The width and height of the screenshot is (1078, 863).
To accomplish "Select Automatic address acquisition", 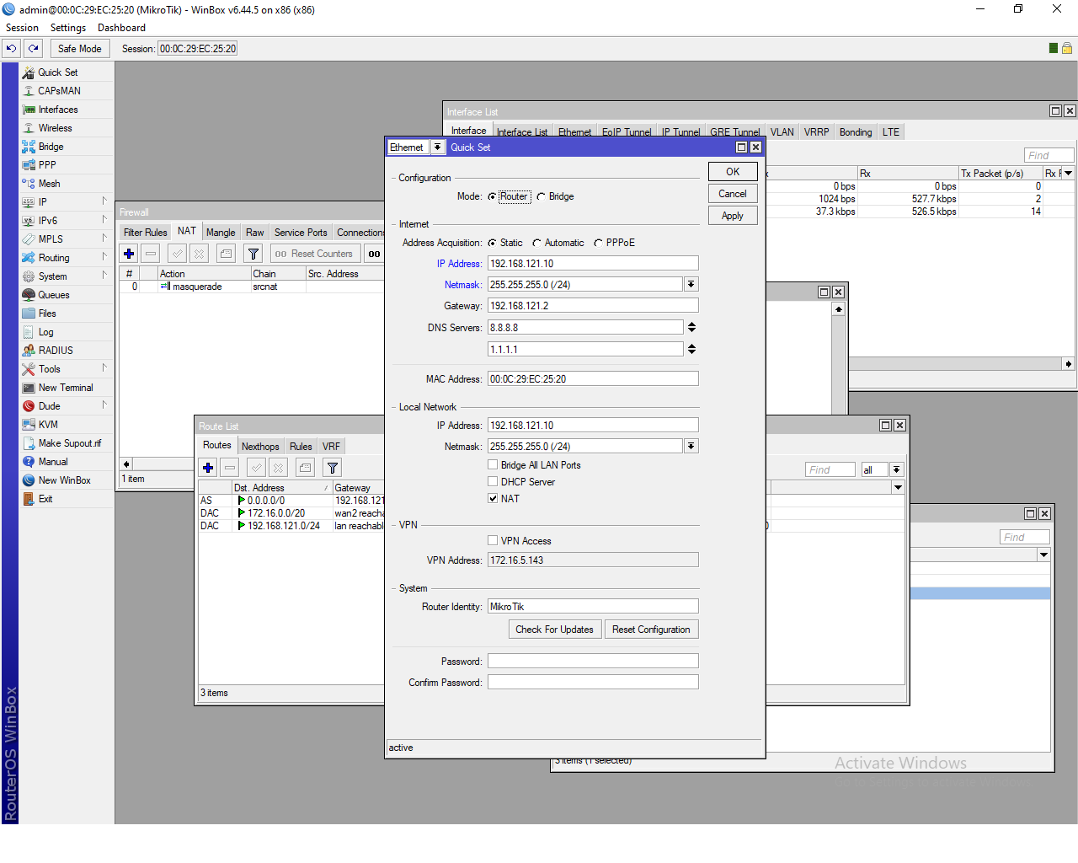I will tap(536, 244).
